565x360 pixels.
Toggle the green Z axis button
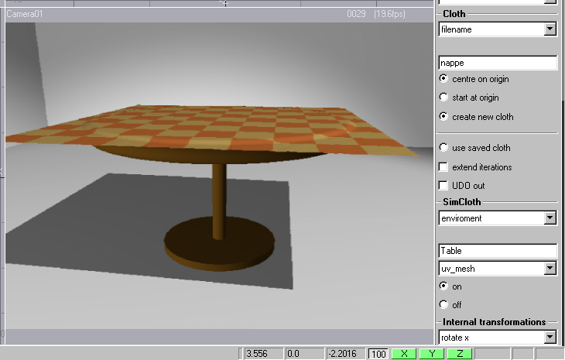[460, 354]
